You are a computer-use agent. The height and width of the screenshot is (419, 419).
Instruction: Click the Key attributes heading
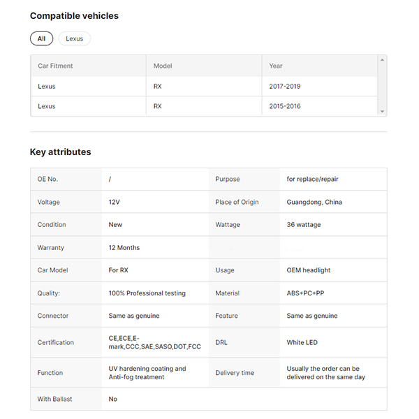60,152
